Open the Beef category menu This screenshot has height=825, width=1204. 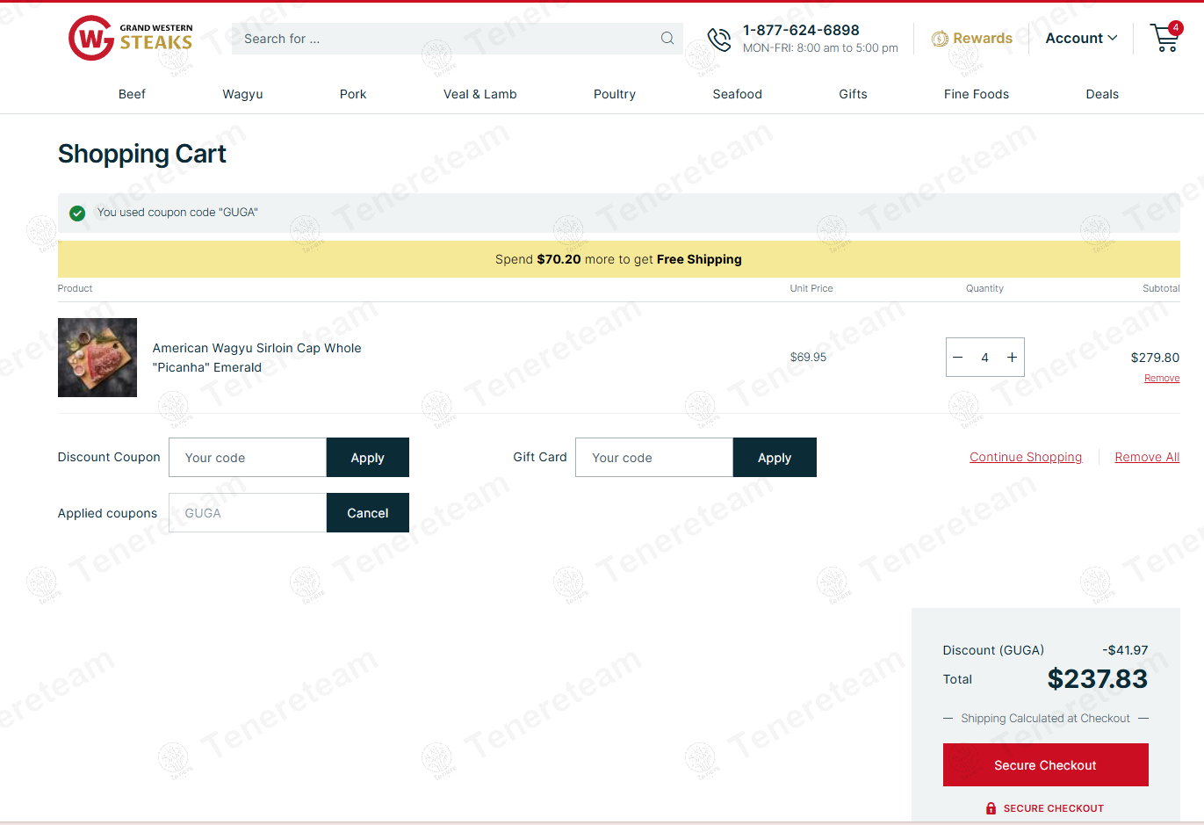pos(132,94)
